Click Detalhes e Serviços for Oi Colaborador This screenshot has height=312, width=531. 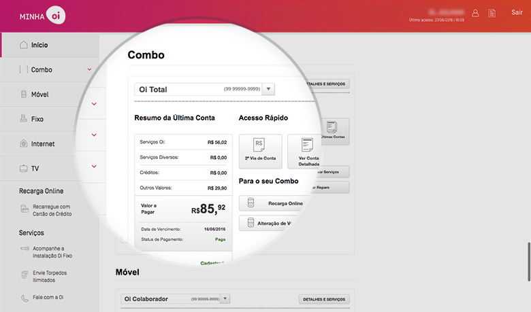pos(324,299)
